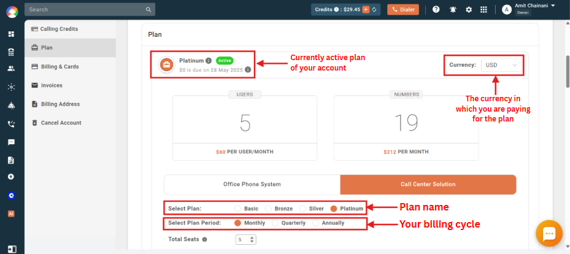Image resolution: width=570 pixels, height=254 pixels.
Task: Click the A user avatar circle
Action: click(x=507, y=10)
